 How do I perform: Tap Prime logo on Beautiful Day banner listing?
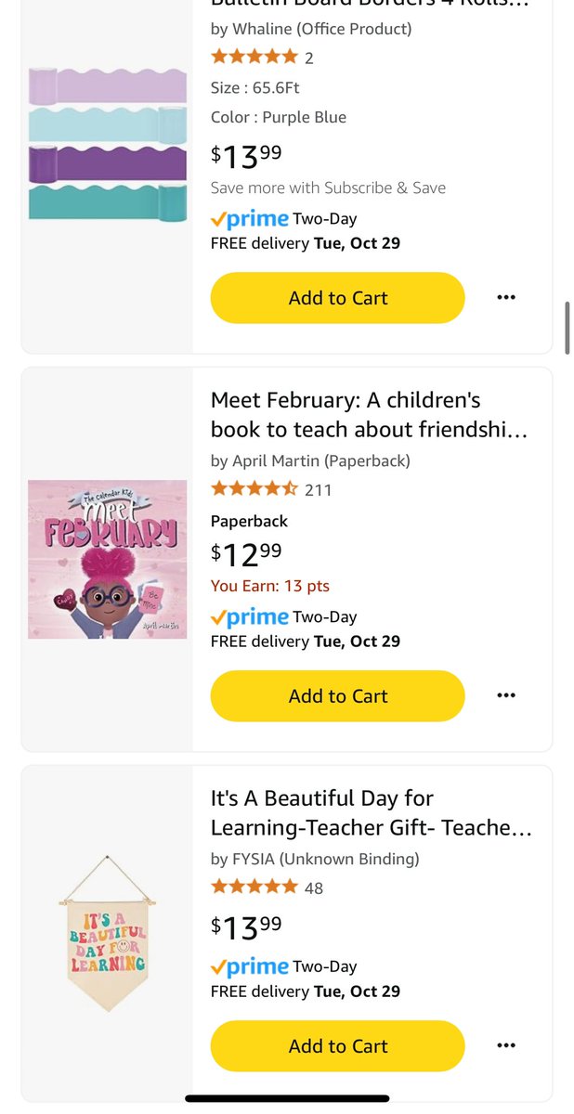(250, 967)
